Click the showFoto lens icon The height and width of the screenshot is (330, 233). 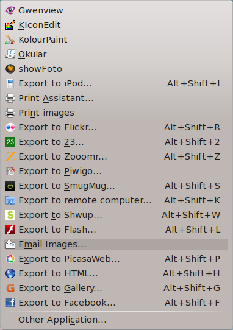(10, 69)
